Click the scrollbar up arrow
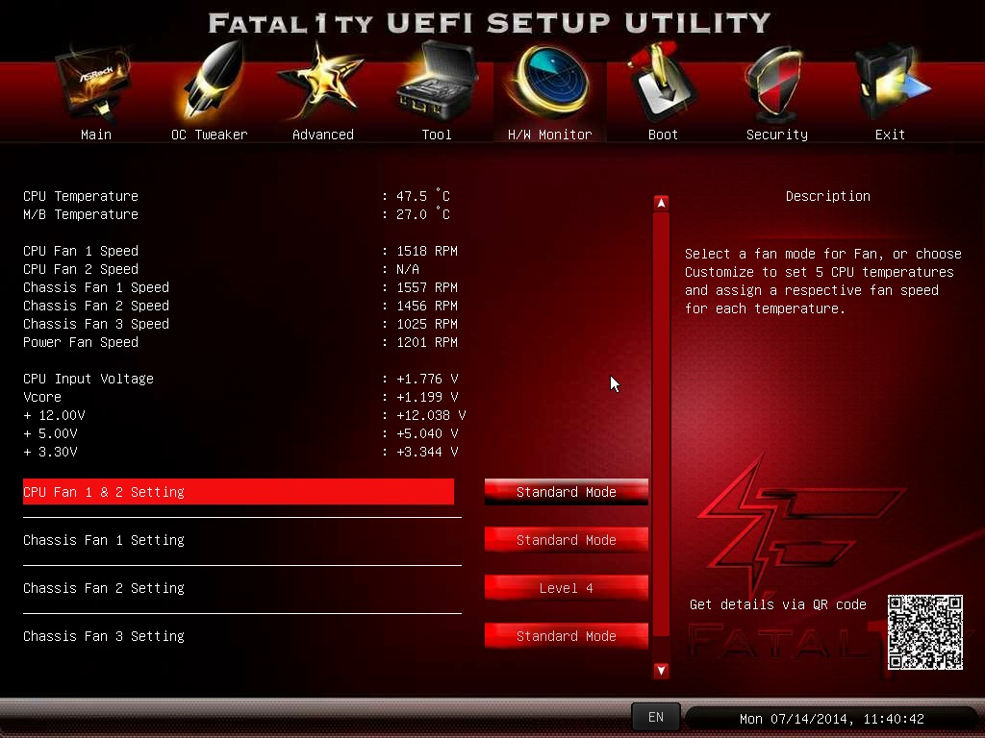Viewport: 985px width, 738px height. coord(661,203)
